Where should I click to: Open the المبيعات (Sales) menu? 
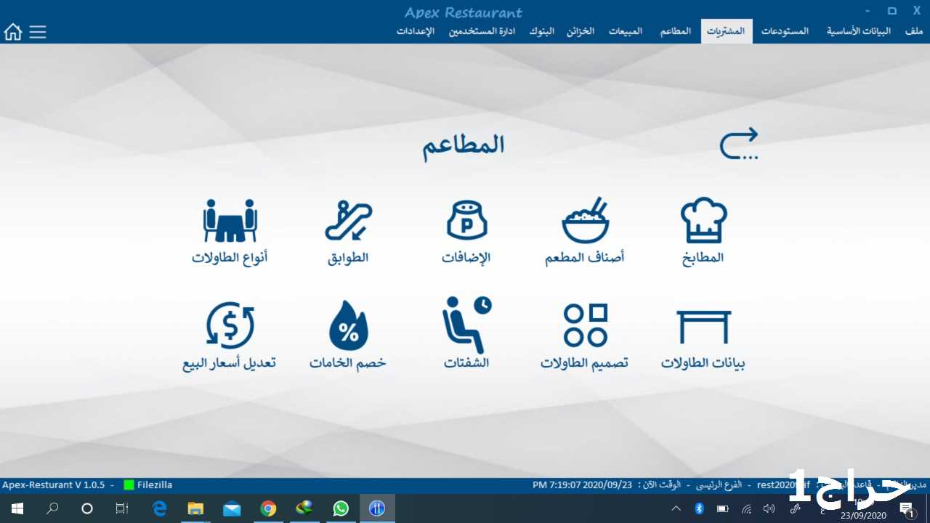coord(625,31)
